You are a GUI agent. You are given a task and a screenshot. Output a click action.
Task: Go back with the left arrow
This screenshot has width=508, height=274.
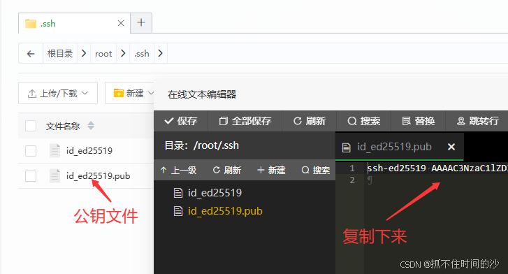pyautogui.click(x=31, y=54)
